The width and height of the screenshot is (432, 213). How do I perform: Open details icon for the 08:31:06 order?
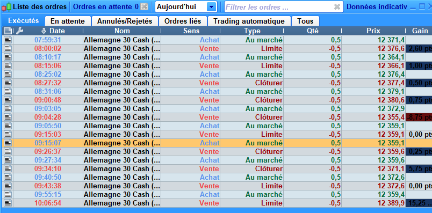pyautogui.click(x=8, y=91)
